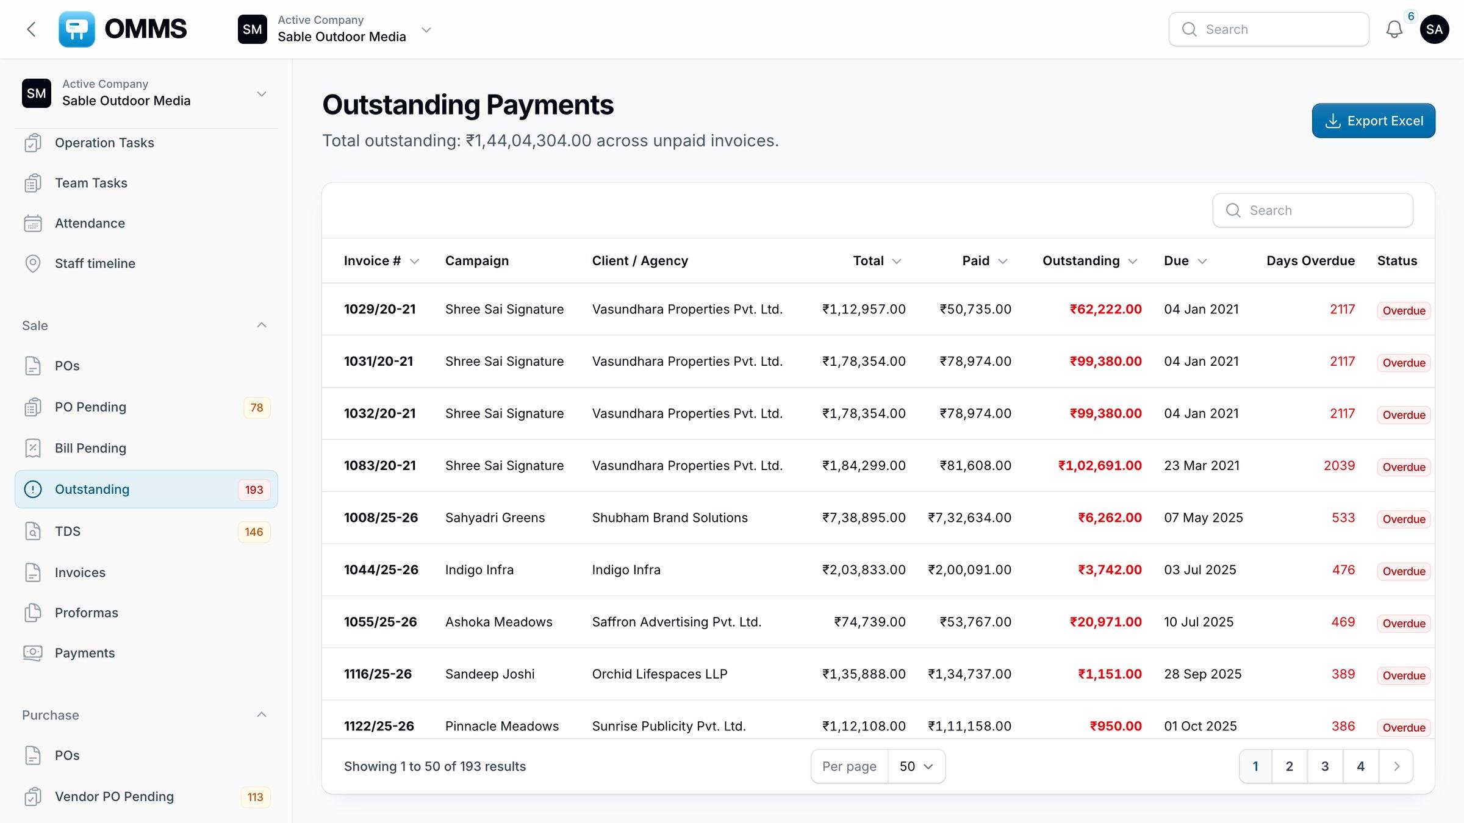Collapse the Sale section chevron
1464x823 pixels.
(x=262, y=325)
